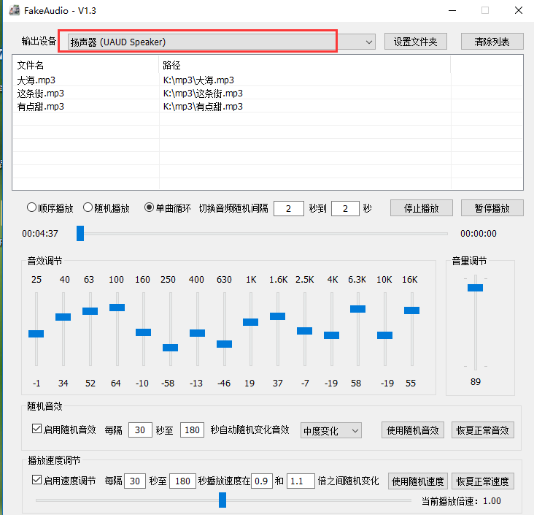The height and width of the screenshot is (515, 534).
Task: Select the 有点甜.mp3 file row
Action: [x=267, y=107]
